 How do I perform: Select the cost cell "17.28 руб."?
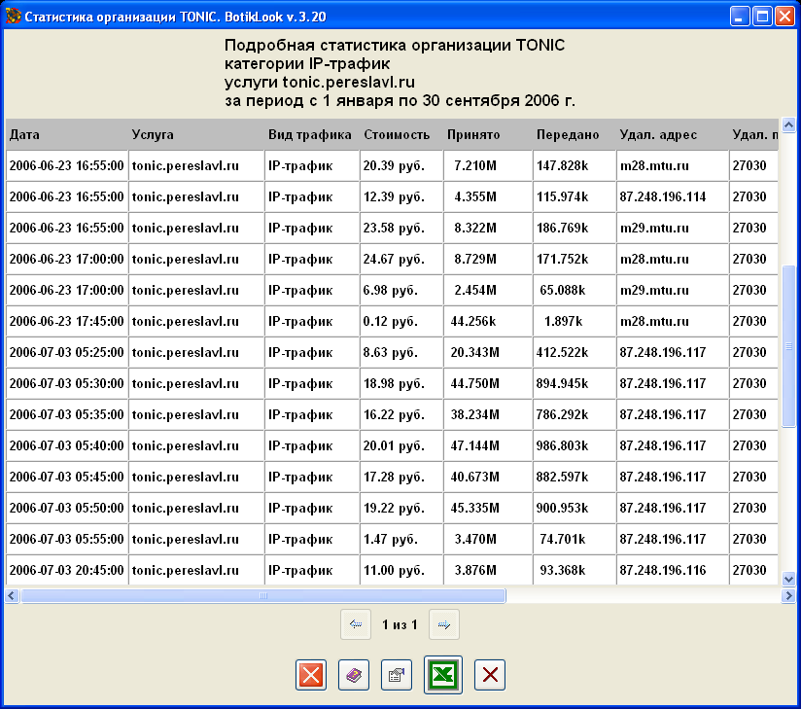tap(401, 477)
